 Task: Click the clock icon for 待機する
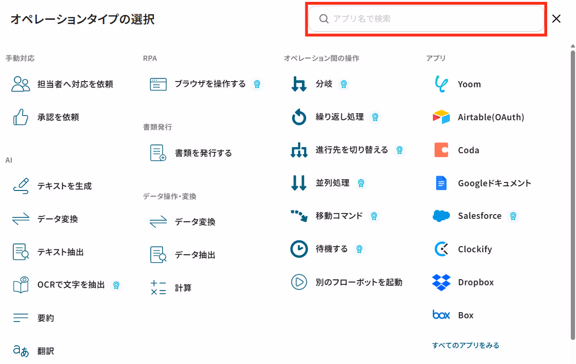(x=299, y=249)
